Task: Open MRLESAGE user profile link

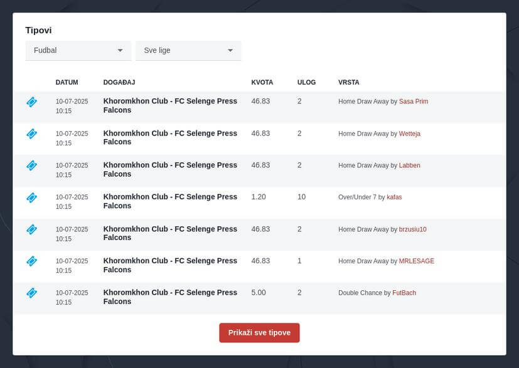Action: (x=416, y=261)
